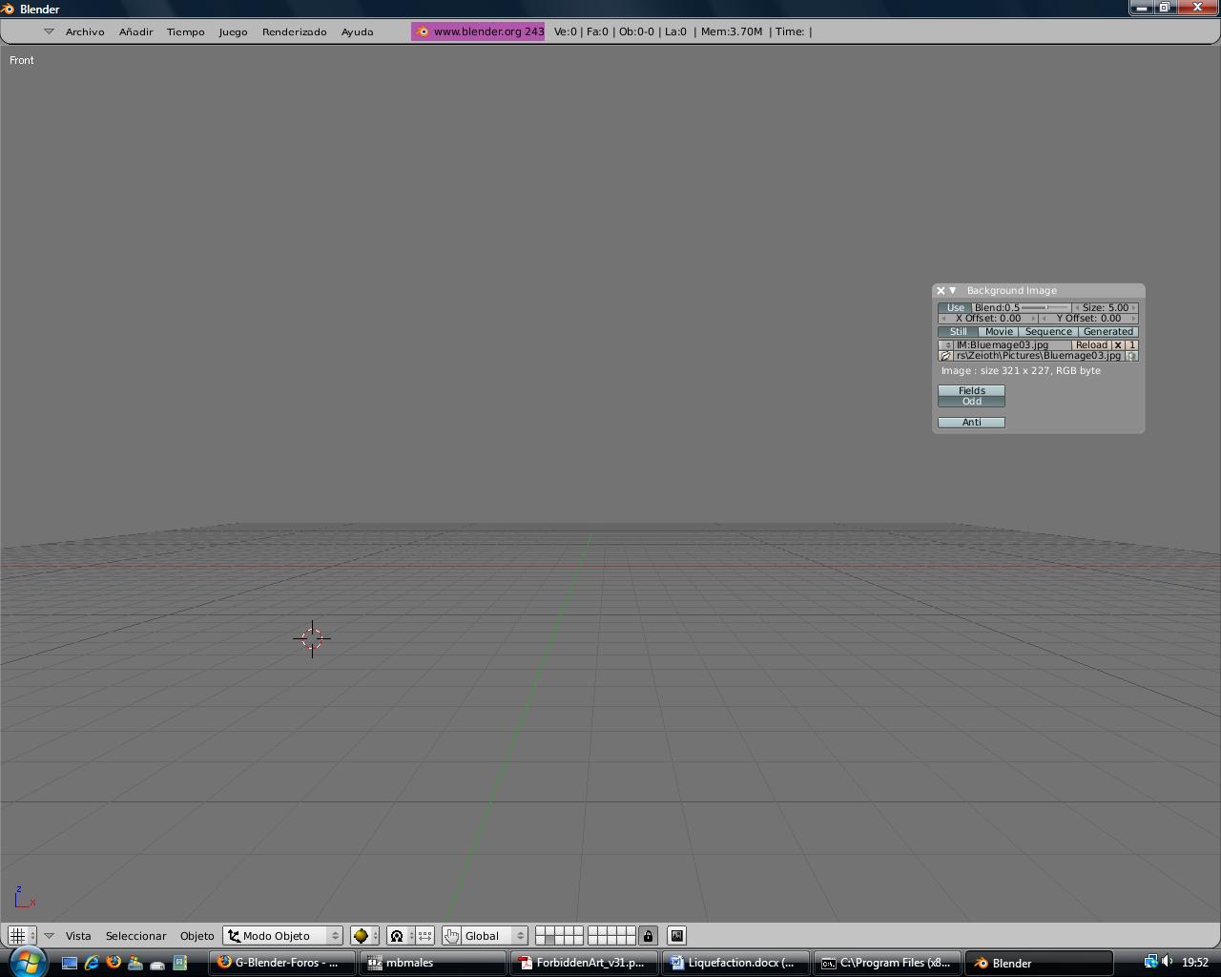Switch to C:\Program Files console taskbar window
Screen dimensions: 1221x977
pyautogui.click(x=887, y=963)
